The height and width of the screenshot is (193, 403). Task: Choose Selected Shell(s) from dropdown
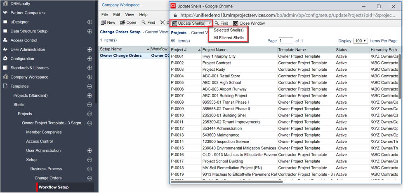tap(229, 30)
